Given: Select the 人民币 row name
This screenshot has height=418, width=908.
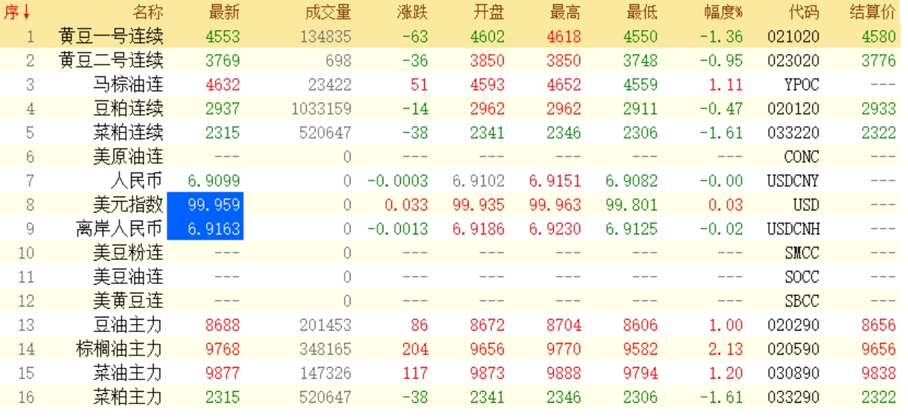Looking at the screenshot, I should (136, 181).
